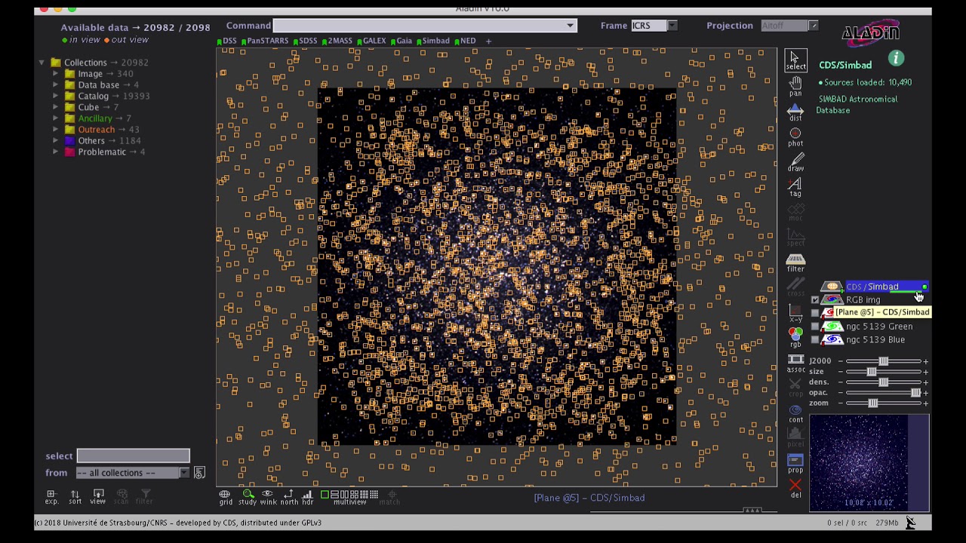Expand the Image collection folder
Viewport: 966px width, 543px height.
pos(55,74)
